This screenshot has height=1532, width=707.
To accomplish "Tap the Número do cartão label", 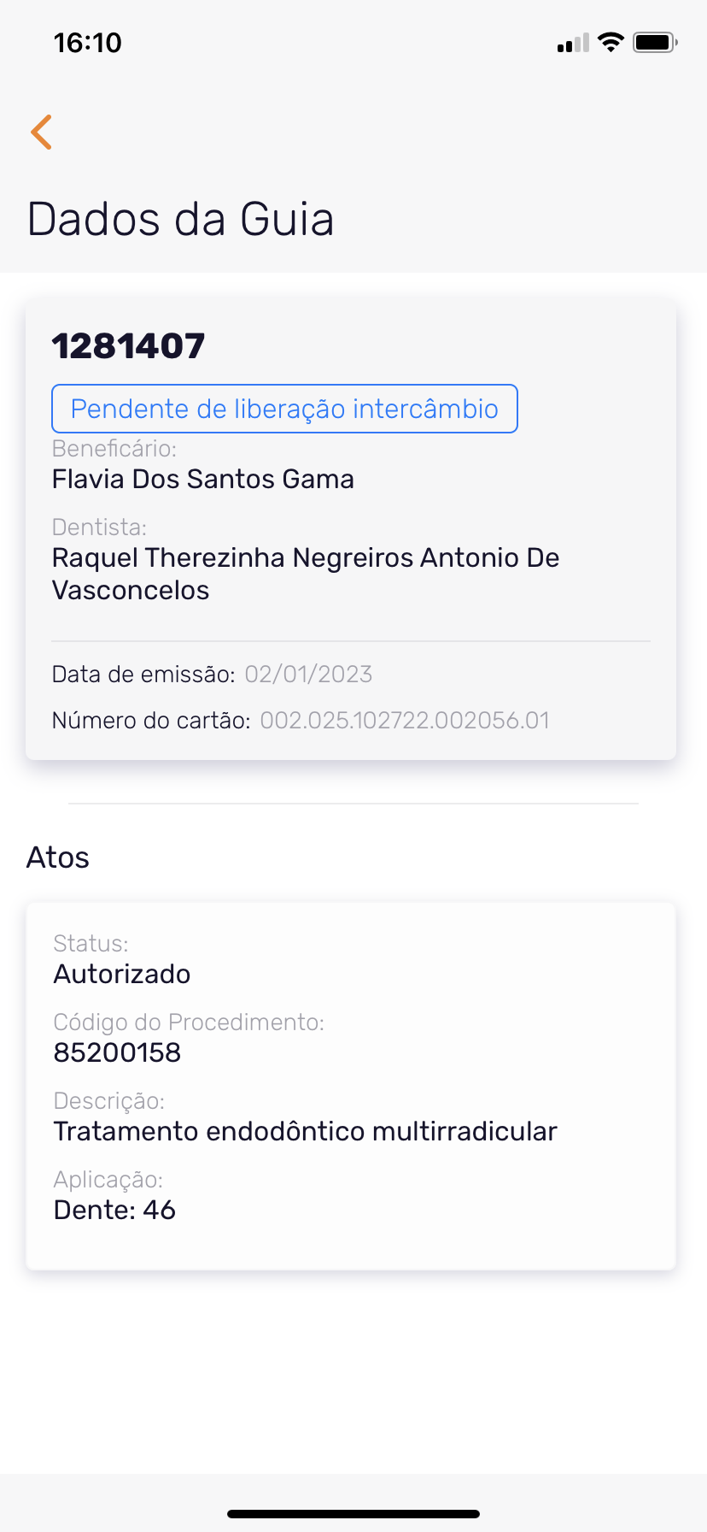I will 151,721.
